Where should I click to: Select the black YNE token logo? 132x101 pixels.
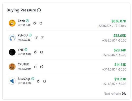coord(12,52)
